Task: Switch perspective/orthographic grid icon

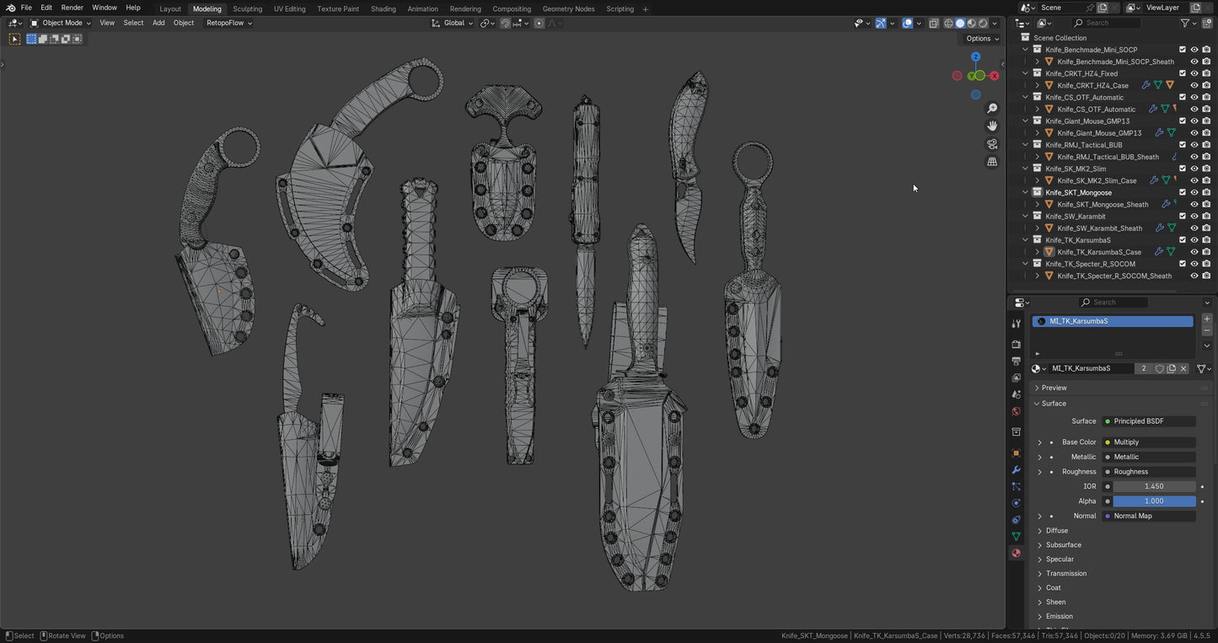Action: coord(992,162)
